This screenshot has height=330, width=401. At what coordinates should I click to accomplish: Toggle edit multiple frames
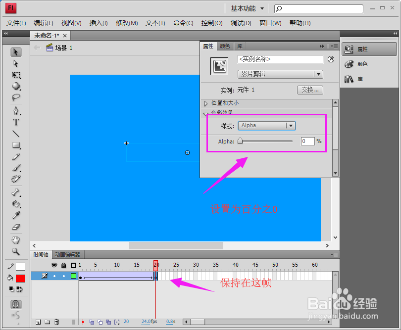click(108, 322)
